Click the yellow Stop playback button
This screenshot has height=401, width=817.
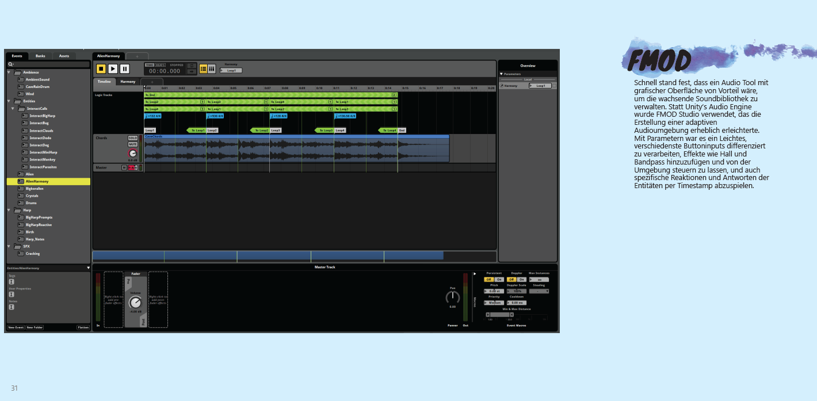(101, 68)
